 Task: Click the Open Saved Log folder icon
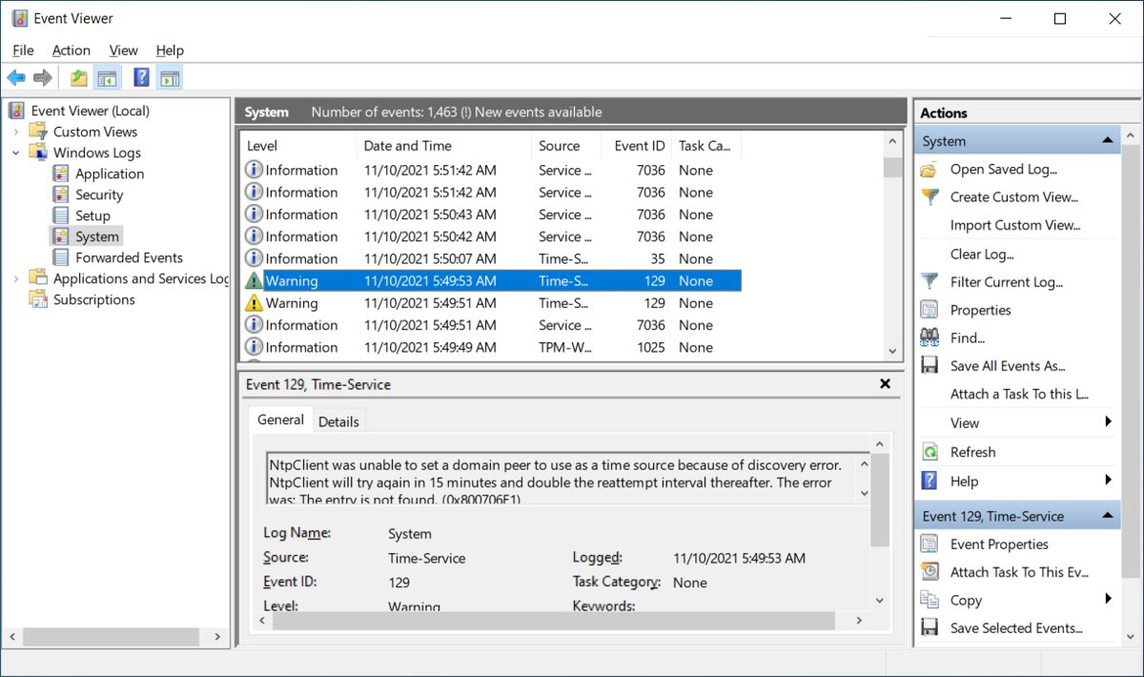pos(929,170)
